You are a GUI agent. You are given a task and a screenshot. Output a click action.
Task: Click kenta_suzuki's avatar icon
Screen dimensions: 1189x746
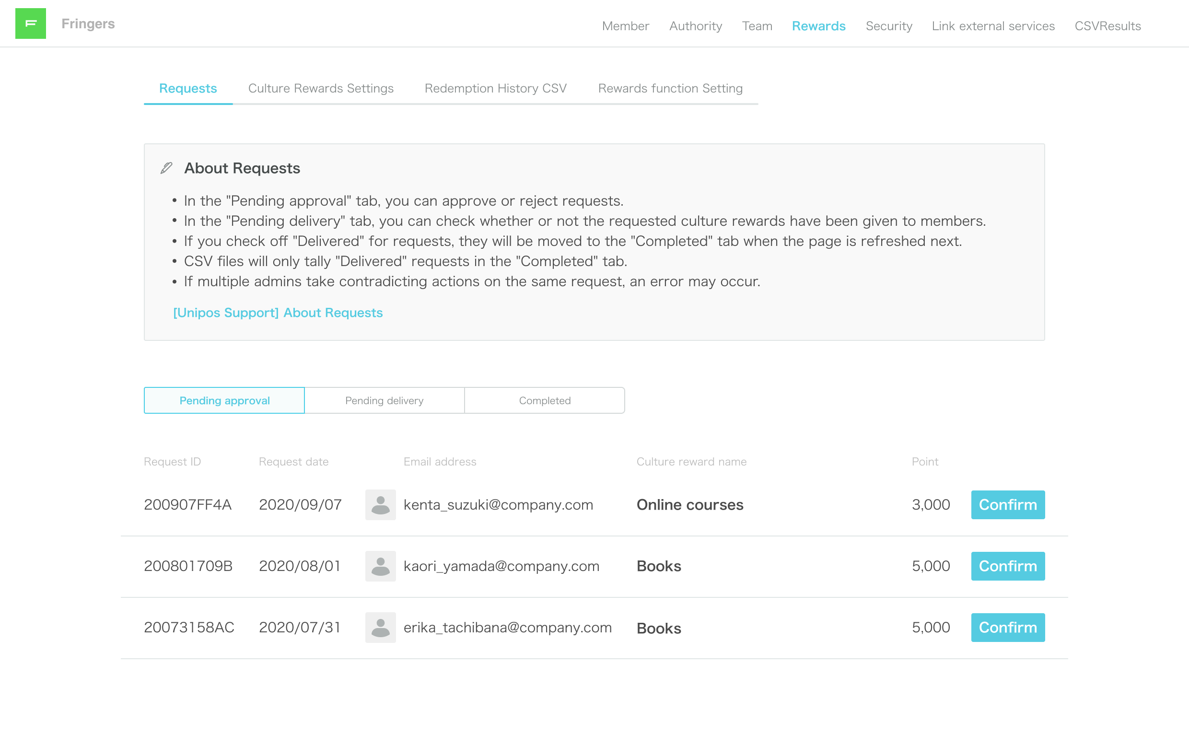click(x=380, y=505)
